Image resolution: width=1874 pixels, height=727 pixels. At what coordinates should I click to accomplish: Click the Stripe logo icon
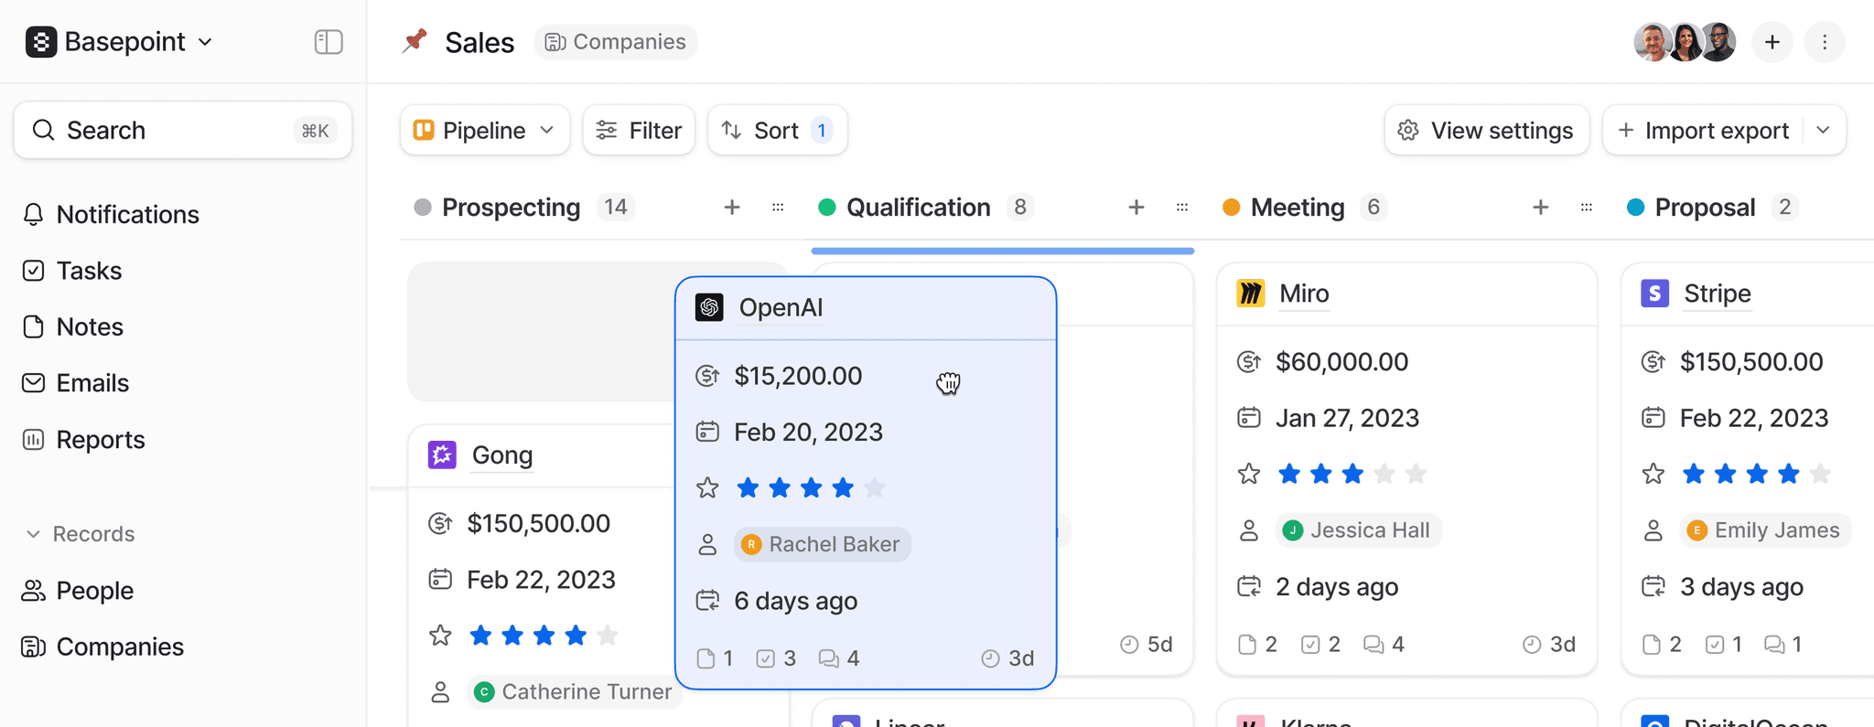pyautogui.click(x=1654, y=294)
